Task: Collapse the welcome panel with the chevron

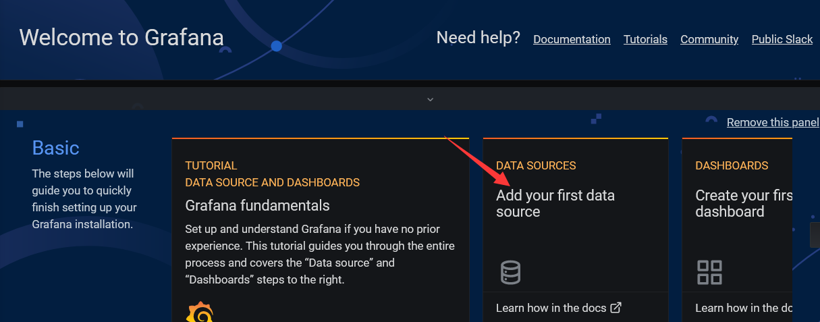Action: [x=430, y=99]
